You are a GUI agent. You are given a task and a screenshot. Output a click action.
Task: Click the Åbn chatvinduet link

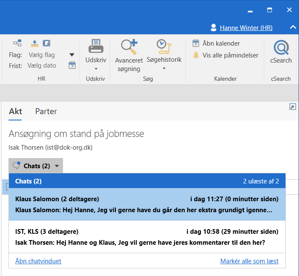pyautogui.click(x=38, y=261)
